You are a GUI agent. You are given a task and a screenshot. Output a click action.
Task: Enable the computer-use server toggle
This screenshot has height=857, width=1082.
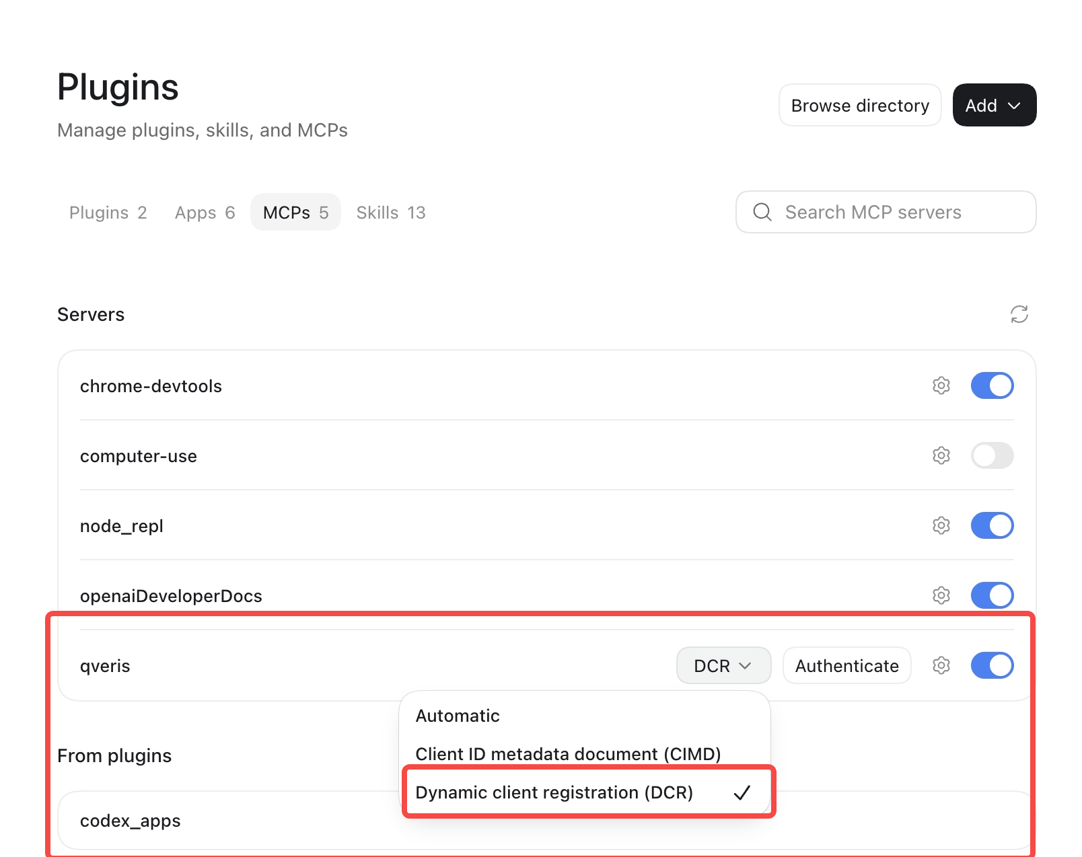click(992, 455)
